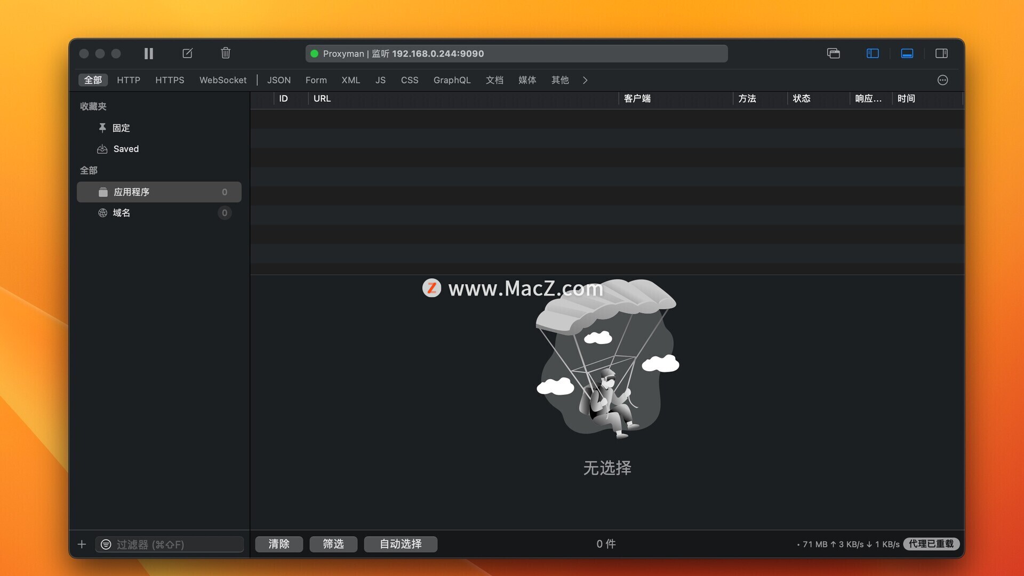
Task: Select 域名 in the sidebar
Action: pyautogui.click(x=159, y=213)
